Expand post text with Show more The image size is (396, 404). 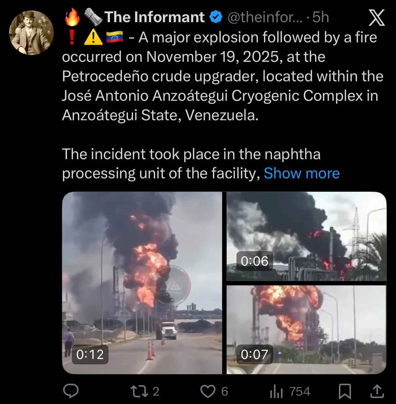pos(302,173)
